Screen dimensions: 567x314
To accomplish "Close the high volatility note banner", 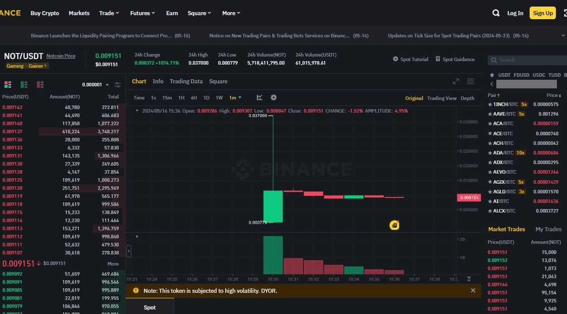I will coord(473,290).
